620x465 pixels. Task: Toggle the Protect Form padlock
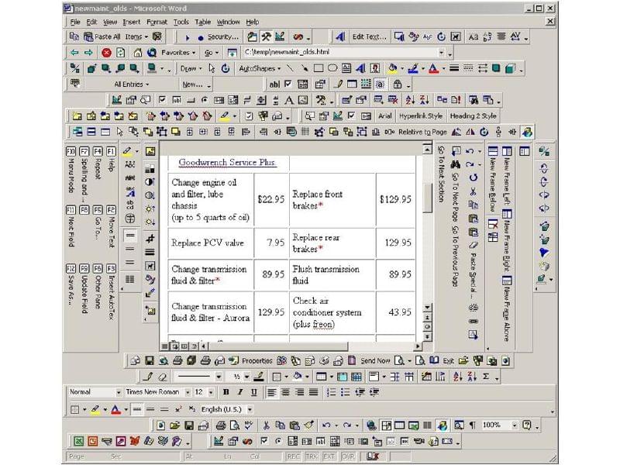tap(398, 84)
